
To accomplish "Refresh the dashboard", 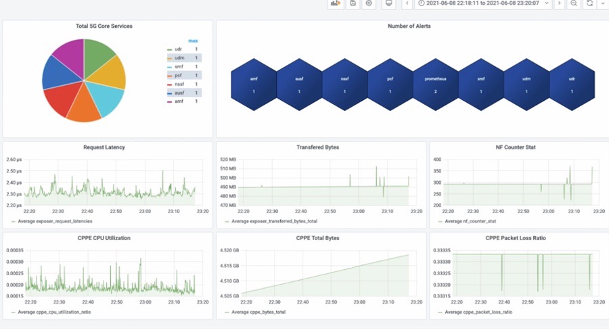I will click(x=589, y=4).
